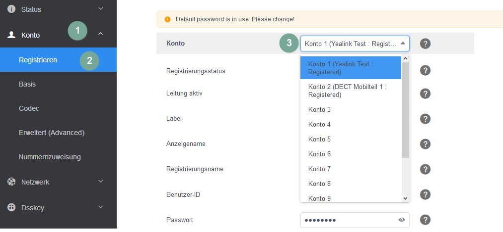The height and width of the screenshot is (232, 503).
Task: Collapse the Konto sidebar section
Action: (x=101, y=35)
